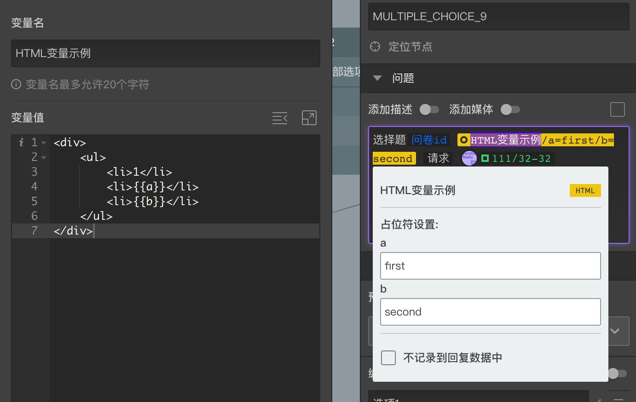Tick the empty checkbox right of 添加媒体

point(617,109)
